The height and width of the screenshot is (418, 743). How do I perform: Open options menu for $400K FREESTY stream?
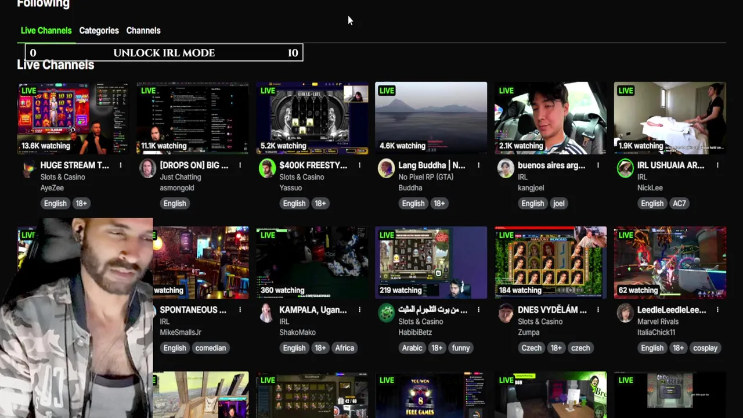(359, 165)
